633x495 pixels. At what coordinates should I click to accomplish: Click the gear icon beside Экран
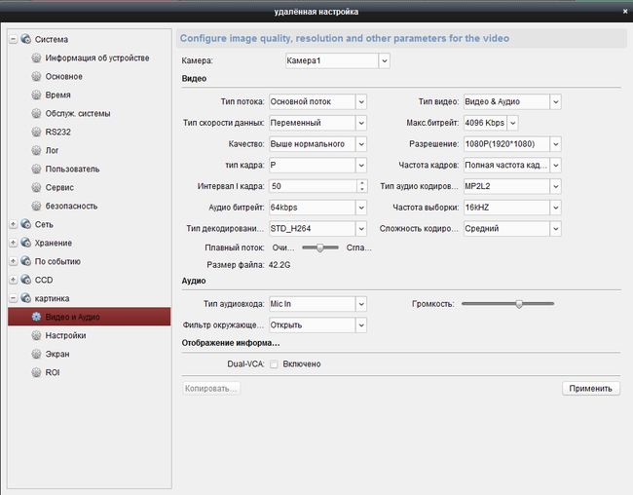pyautogui.click(x=36, y=354)
